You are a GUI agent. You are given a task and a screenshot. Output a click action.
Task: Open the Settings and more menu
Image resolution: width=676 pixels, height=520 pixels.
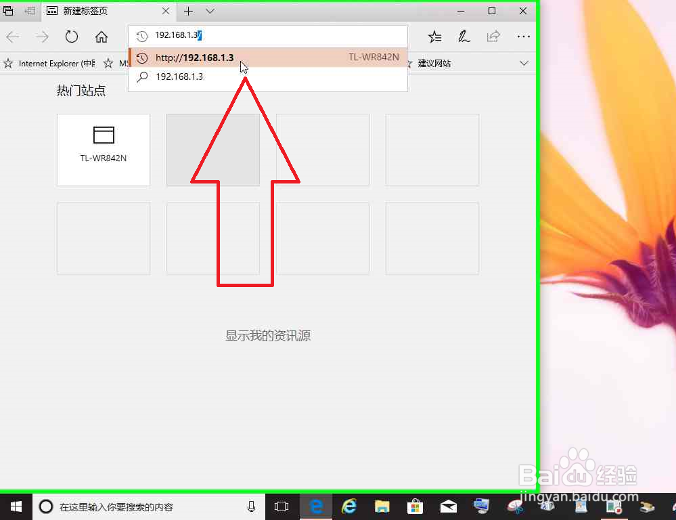[x=524, y=37]
